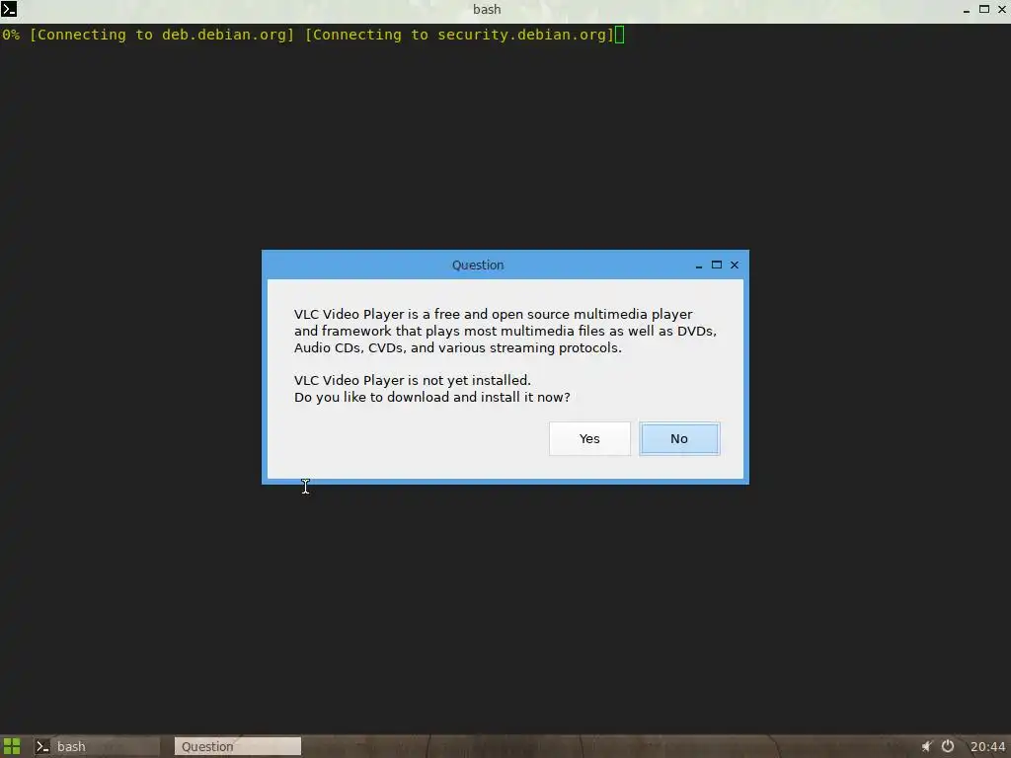1011x758 pixels.
Task: Click the 'VLC Video Player is not yet installed.' text
Action: 413,380
